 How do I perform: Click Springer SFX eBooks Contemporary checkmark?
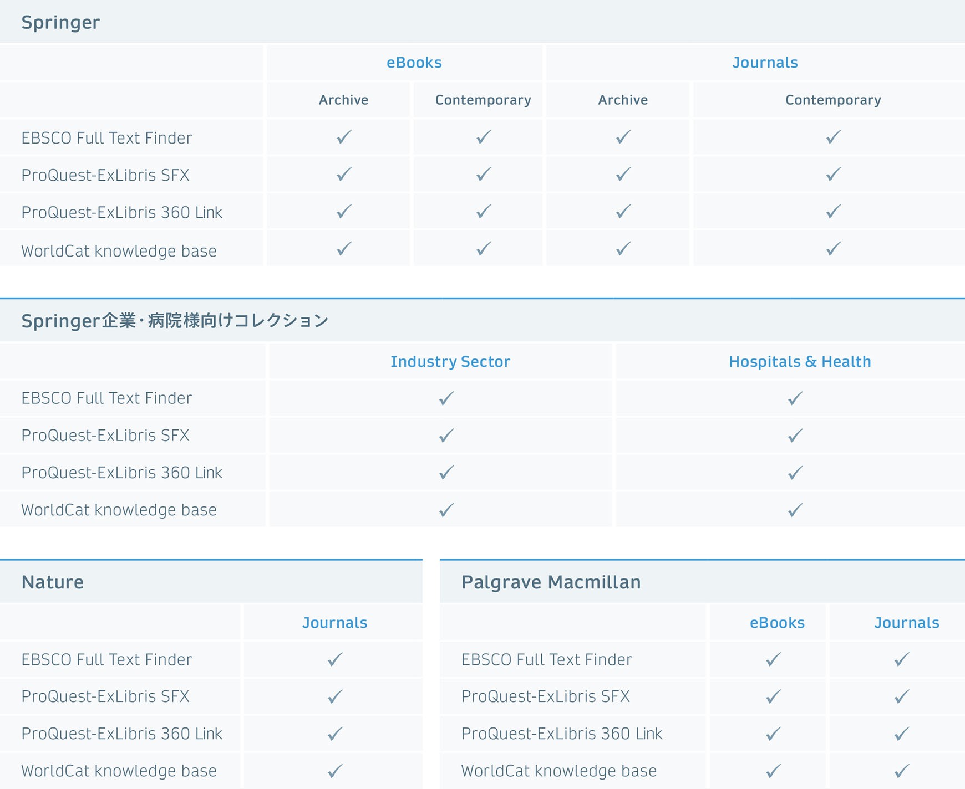point(484,175)
